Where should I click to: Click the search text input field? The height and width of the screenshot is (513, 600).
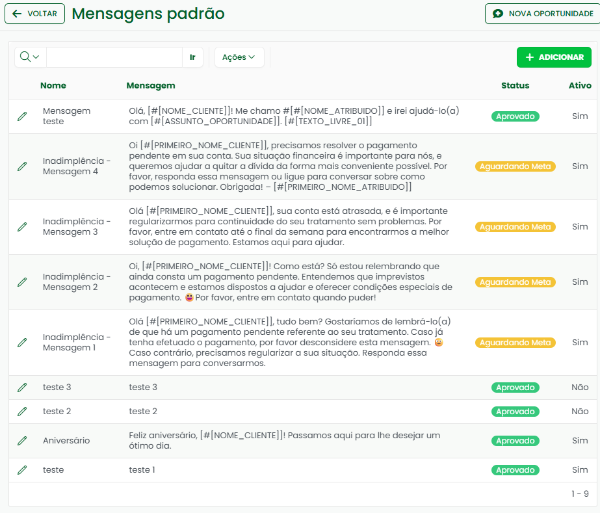pos(114,57)
